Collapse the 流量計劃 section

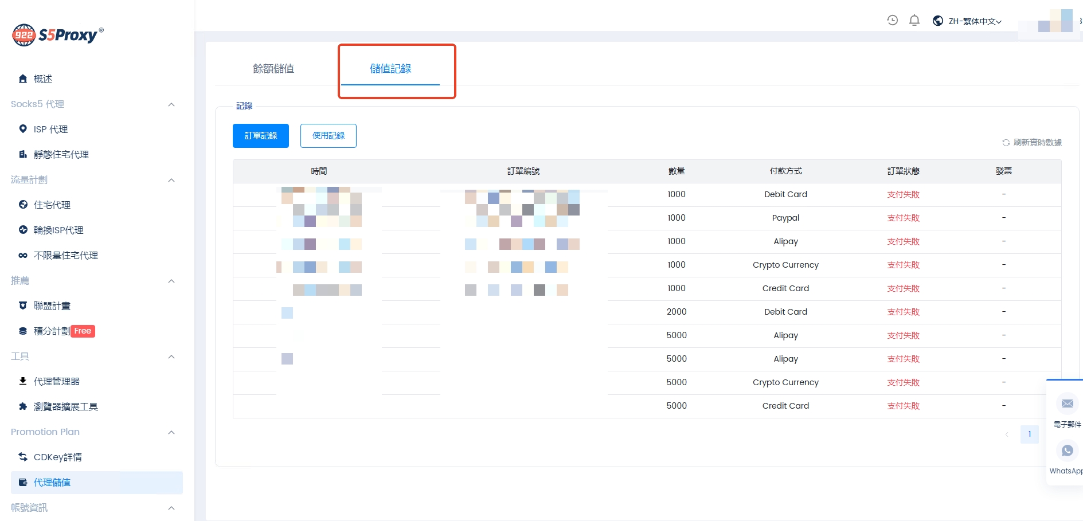(x=171, y=180)
